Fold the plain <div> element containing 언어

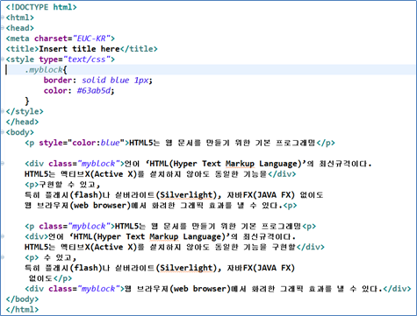coord(3,236)
